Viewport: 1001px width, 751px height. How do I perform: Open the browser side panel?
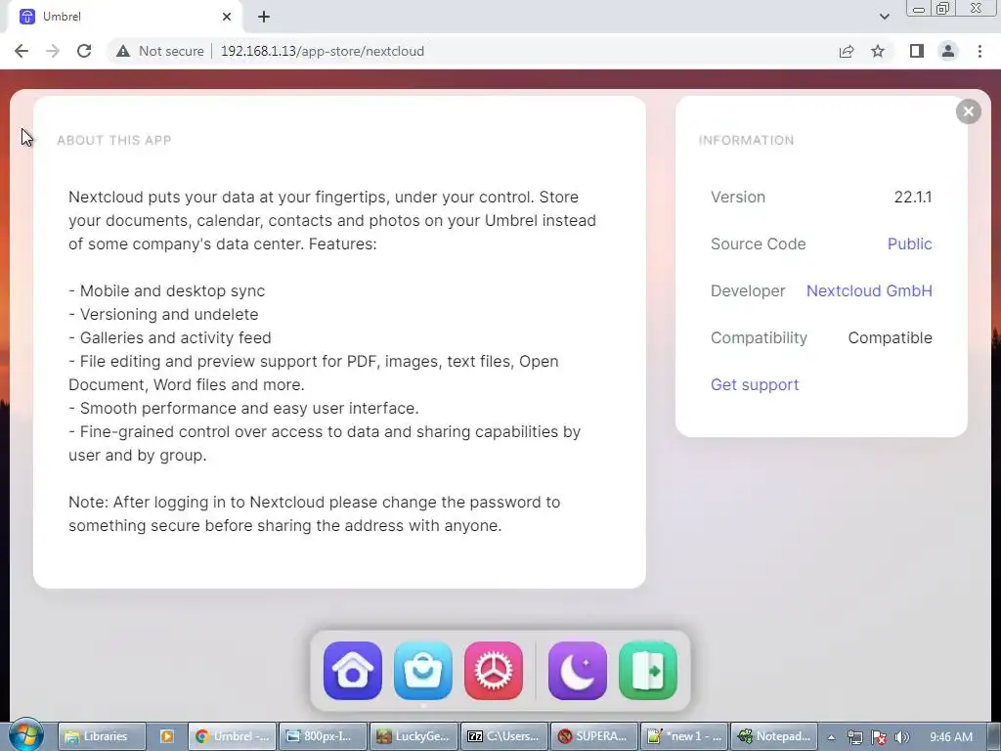pyautogui.click(x=917, y=51)
